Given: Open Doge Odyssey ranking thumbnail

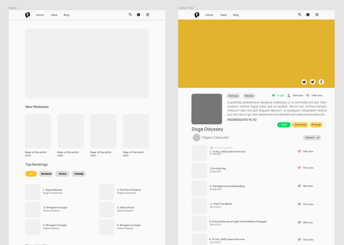Looking at the screenshot, I should [32, 192].
